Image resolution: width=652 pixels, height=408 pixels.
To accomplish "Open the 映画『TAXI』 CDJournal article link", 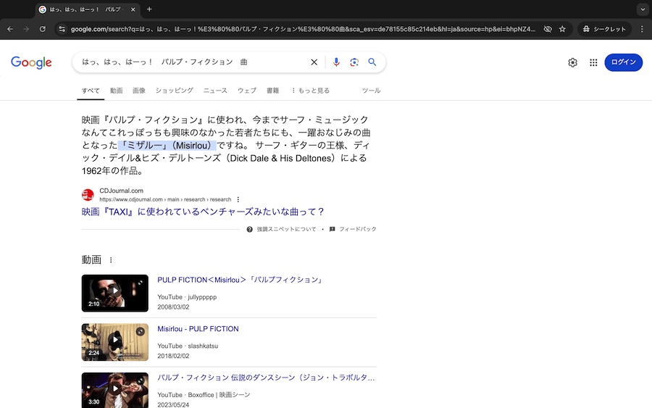I will pos(203,212).
